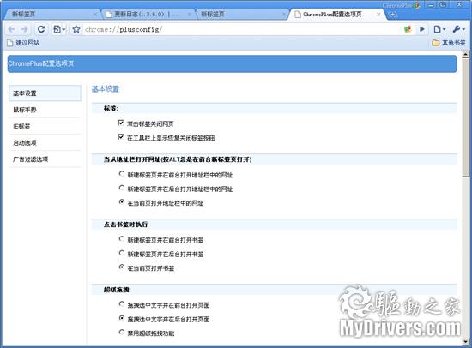Go forward with the forward arrow
472x348 pixels.
pyautogui.click(x=25, y=29)
